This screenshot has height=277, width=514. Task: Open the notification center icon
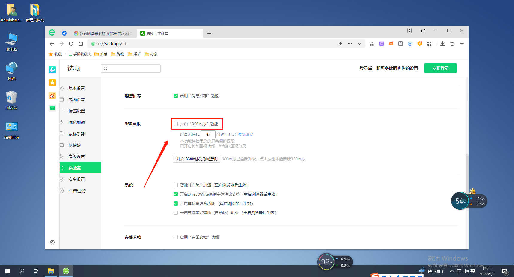click(x=505, y=271)
